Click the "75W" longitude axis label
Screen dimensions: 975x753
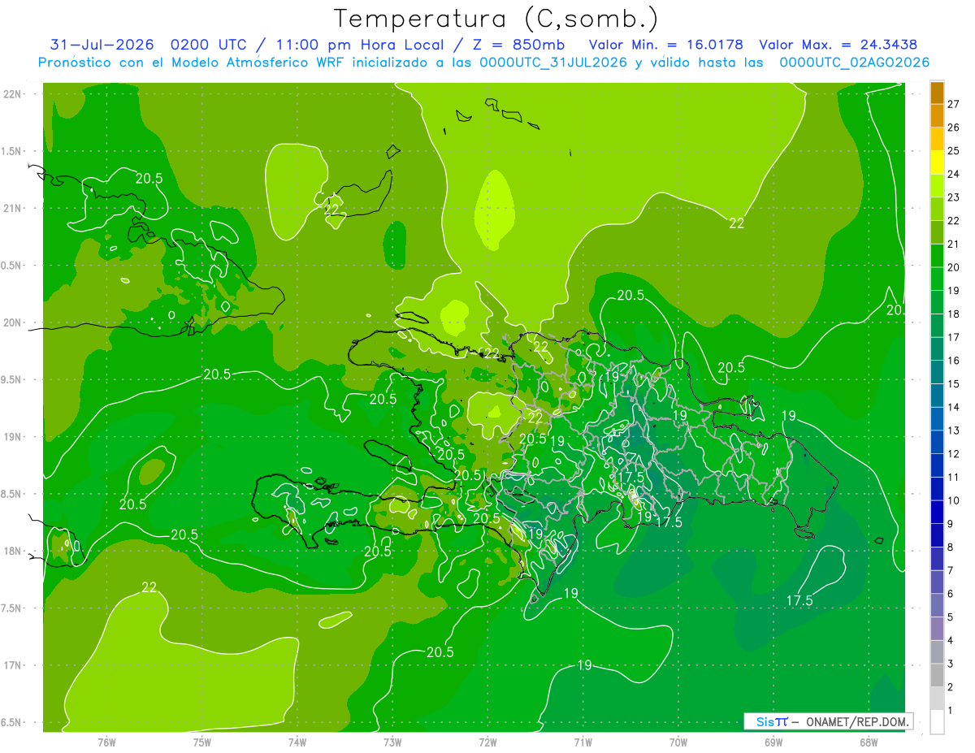[x=201, y=742]
